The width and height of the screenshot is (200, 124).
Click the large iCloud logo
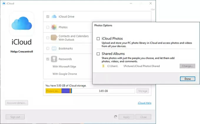[21, 24]
